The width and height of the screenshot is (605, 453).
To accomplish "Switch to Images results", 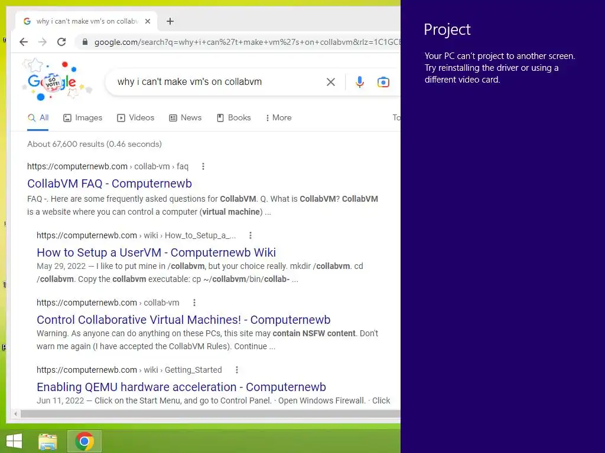I will point(83,118).
